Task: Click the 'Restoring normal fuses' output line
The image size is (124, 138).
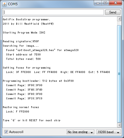Action: pos(21,107)
